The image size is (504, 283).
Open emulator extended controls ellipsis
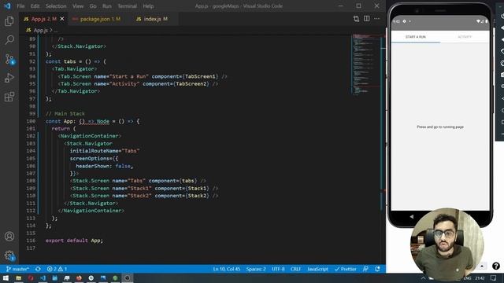[x=502, y=134]
